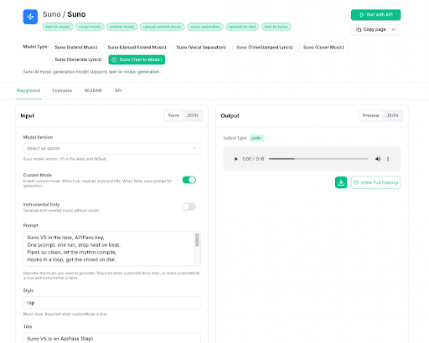
Task: Open the audio player three-dot menu
Action: click(388, 159)
